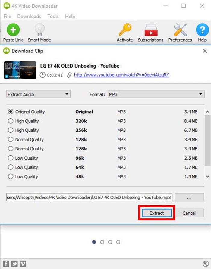Click the blue Help question mark icon
Image resolution: width=211 pixels, height=269 pixels.
tap(203, 30)
